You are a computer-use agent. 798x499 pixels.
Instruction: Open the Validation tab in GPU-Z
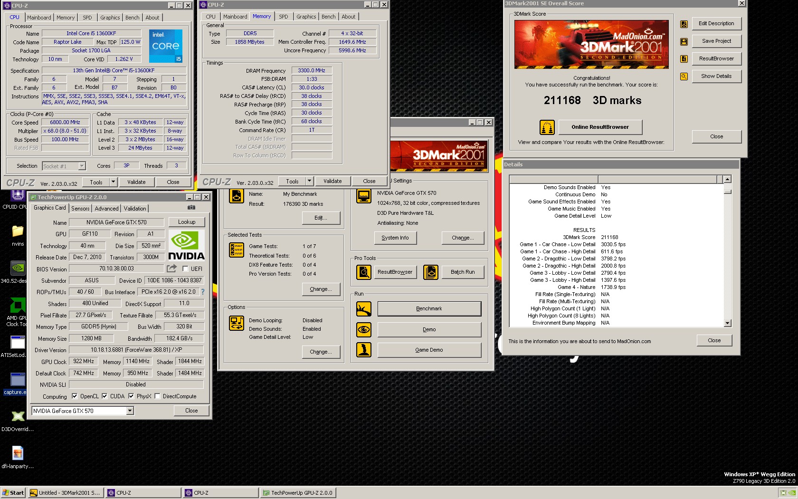pyautogui.click(x=135, y=209)
